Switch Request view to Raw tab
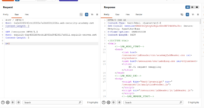This screenshot has width=204, height=108. [x=17, y=14]
